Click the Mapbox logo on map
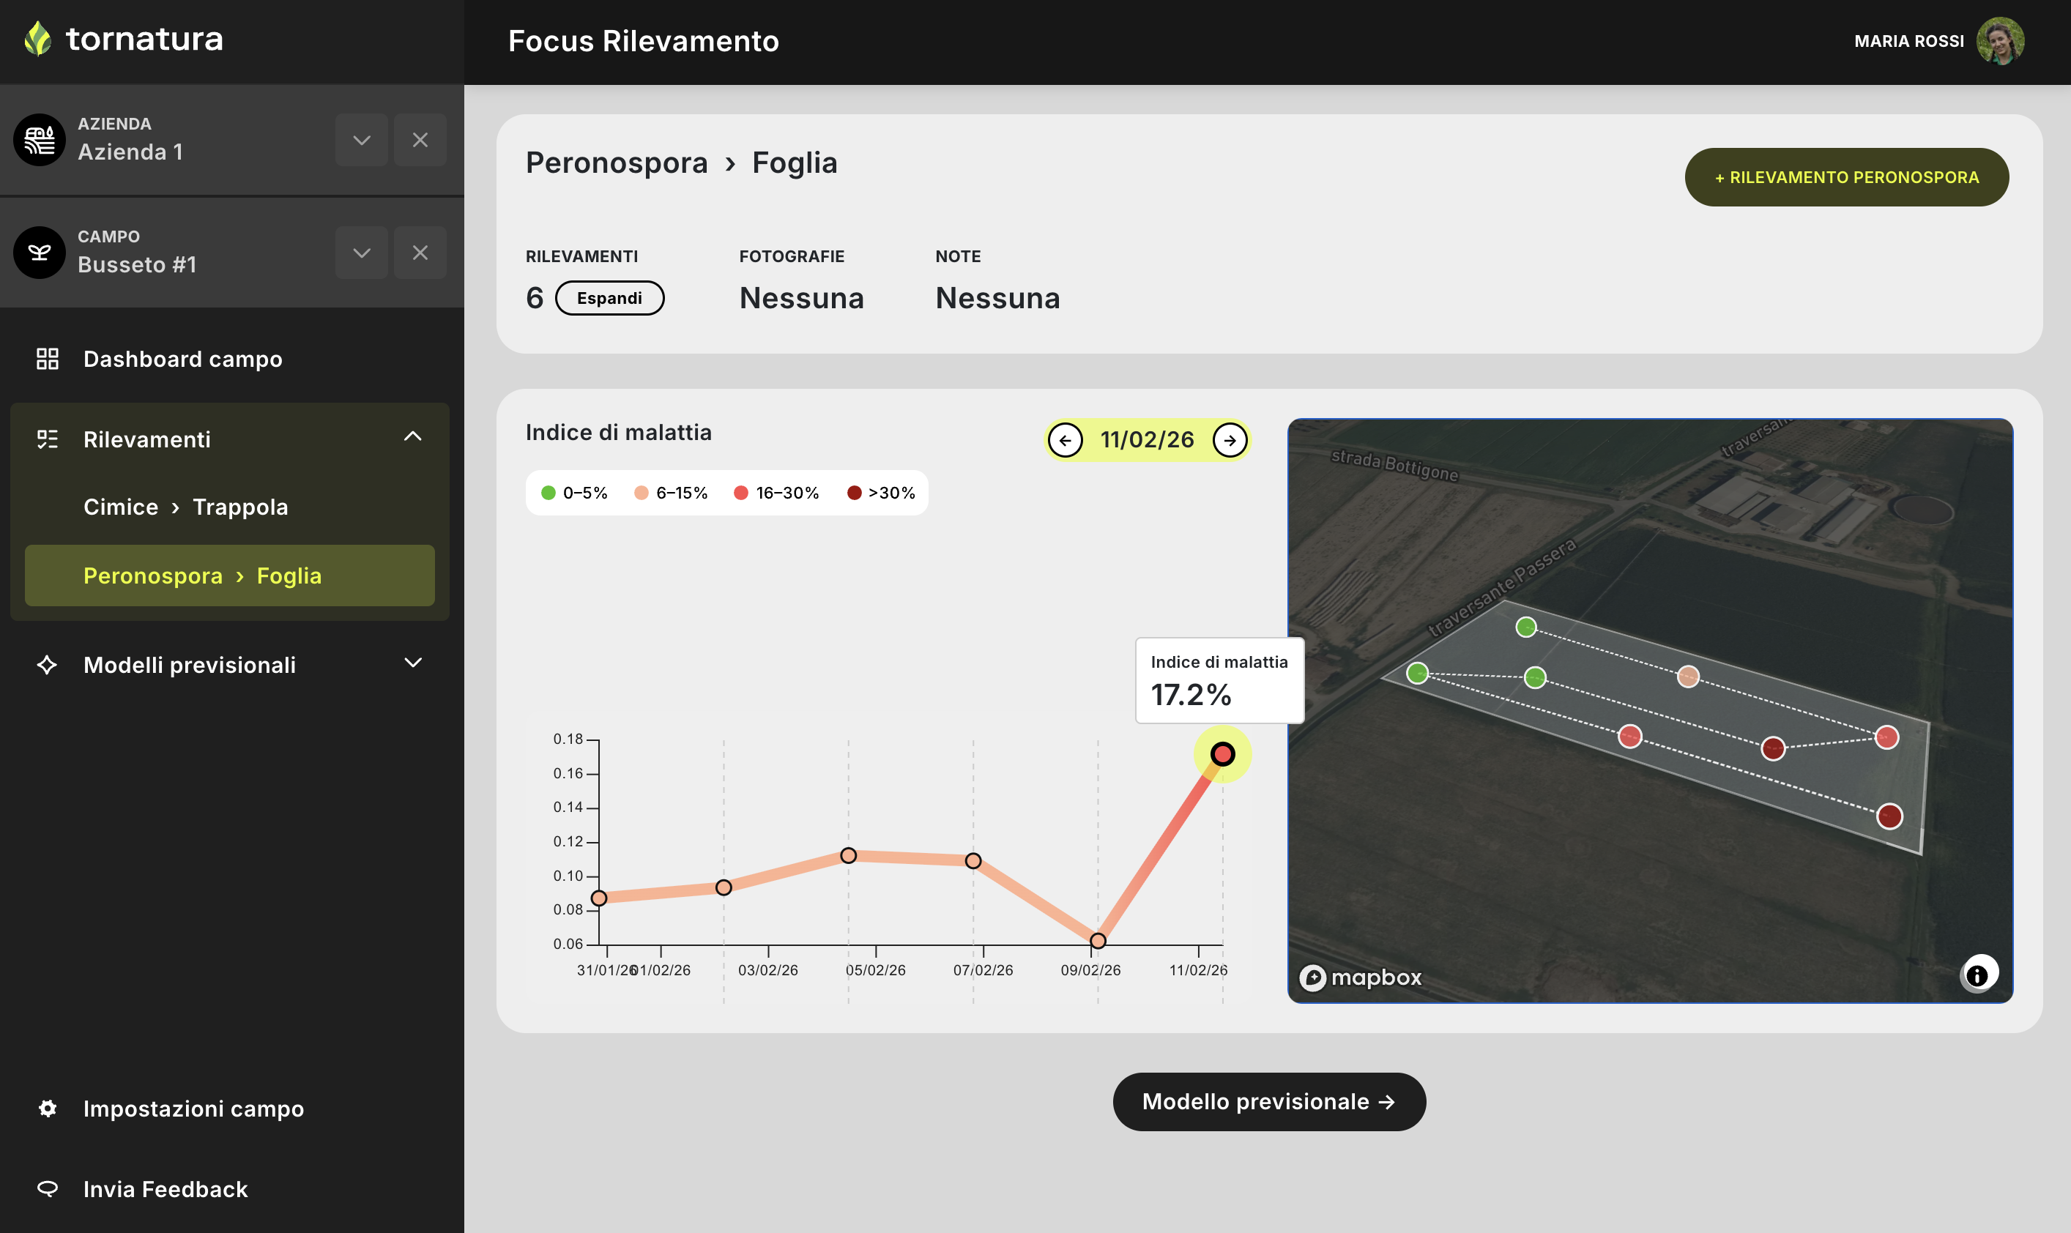This screenshot has width=2071, height=1233. tap(1361, 977)
